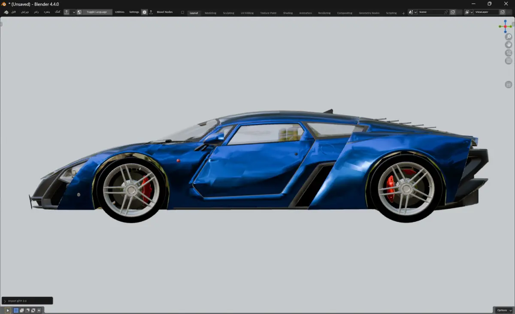
Task: Open dropdown arrow next to upload icon
Action: (73, 12)
